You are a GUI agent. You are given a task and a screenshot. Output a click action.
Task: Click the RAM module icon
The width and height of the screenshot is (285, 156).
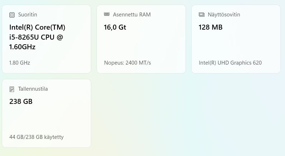coord(107,14)
